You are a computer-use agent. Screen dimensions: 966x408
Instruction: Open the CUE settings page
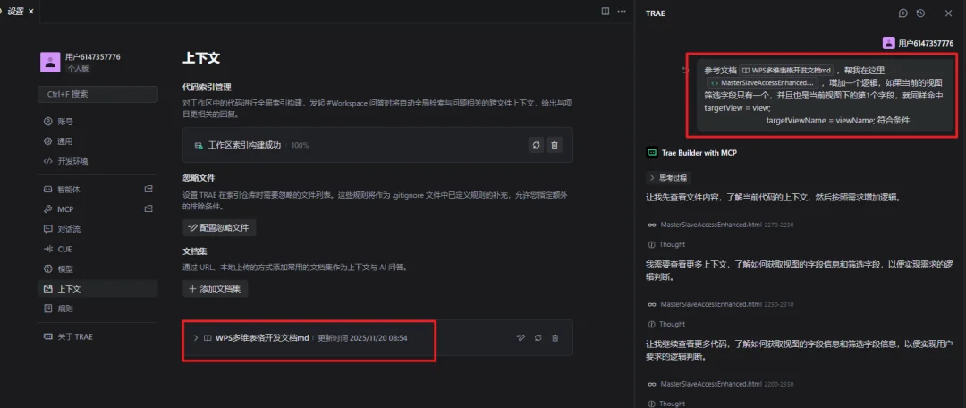(x=97, y=249)
